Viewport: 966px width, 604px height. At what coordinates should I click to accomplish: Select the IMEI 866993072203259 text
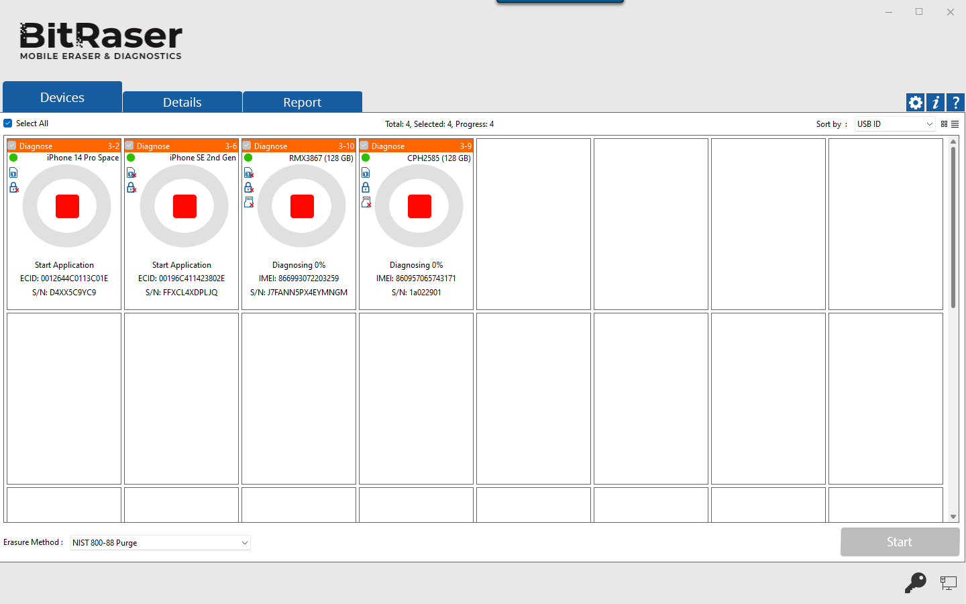click(299, 279)
